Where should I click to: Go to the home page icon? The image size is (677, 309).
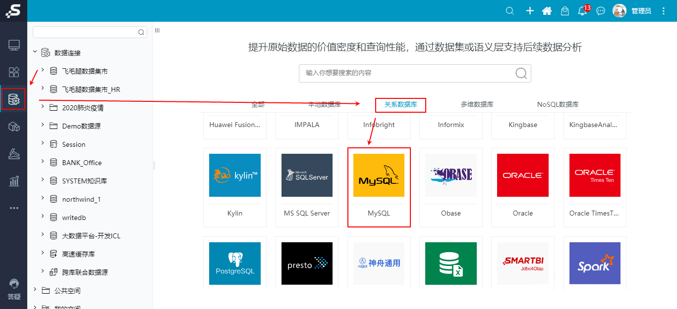click(x=547, y=11)
